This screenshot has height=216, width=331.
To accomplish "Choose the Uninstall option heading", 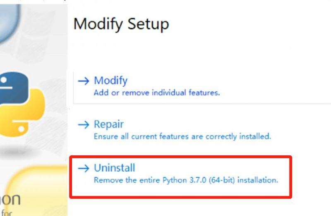I will [115, 168].
